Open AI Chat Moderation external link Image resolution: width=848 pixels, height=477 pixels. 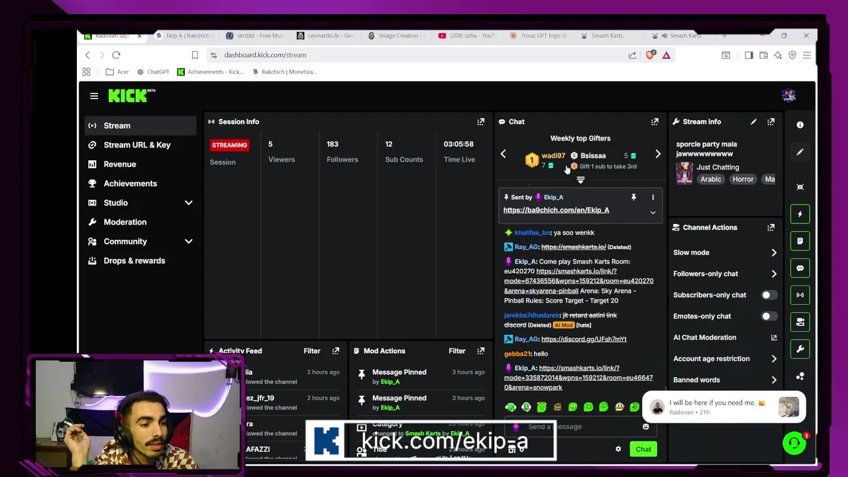774,338
